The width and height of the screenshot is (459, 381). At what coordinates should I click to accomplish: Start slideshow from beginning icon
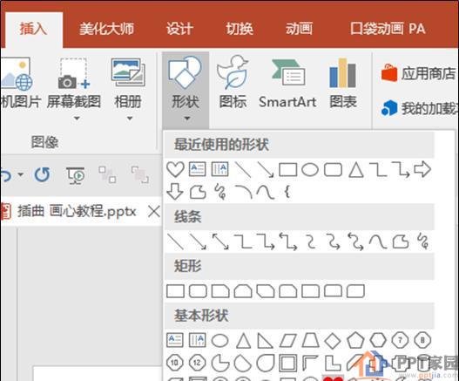tap(76, 175)
